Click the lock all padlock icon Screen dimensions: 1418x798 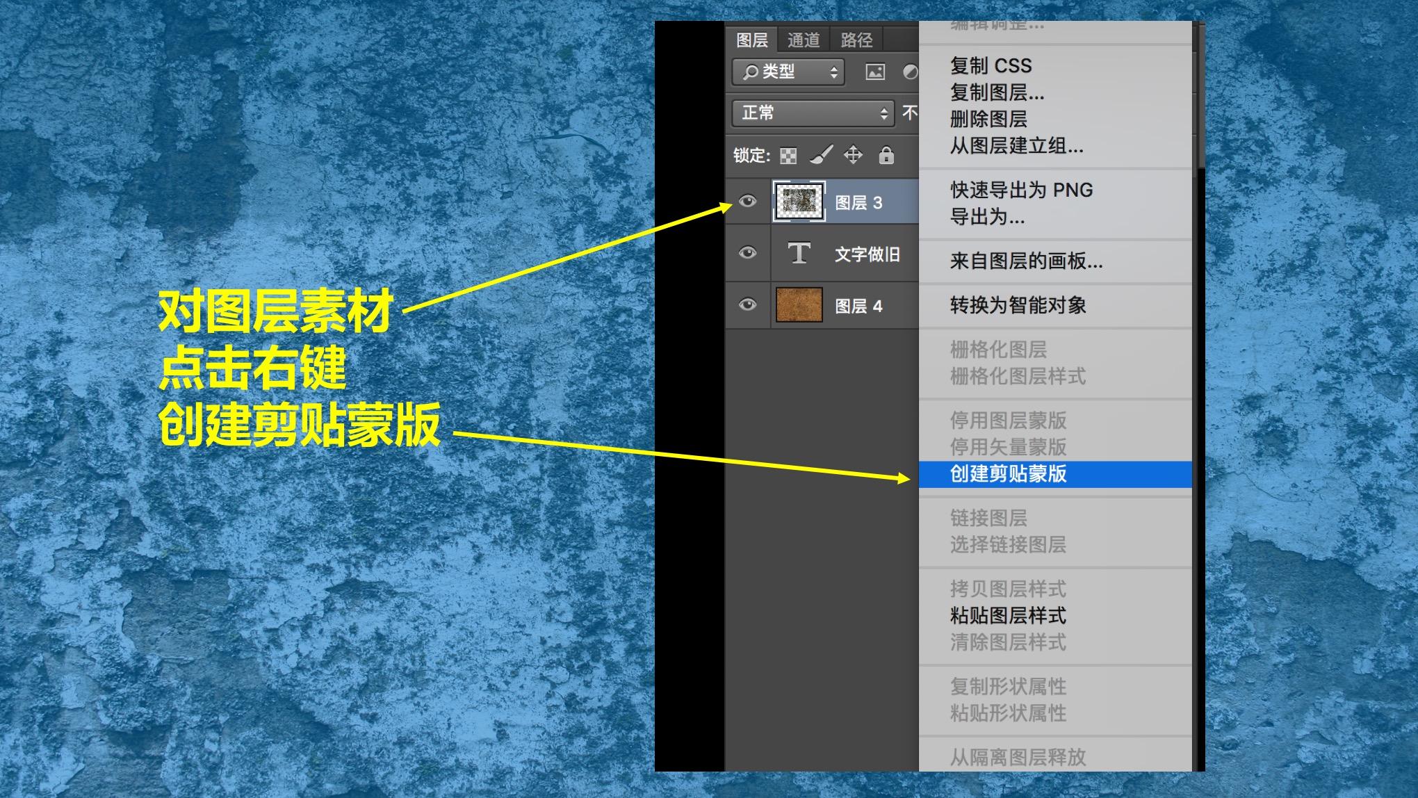coord(886,154)
